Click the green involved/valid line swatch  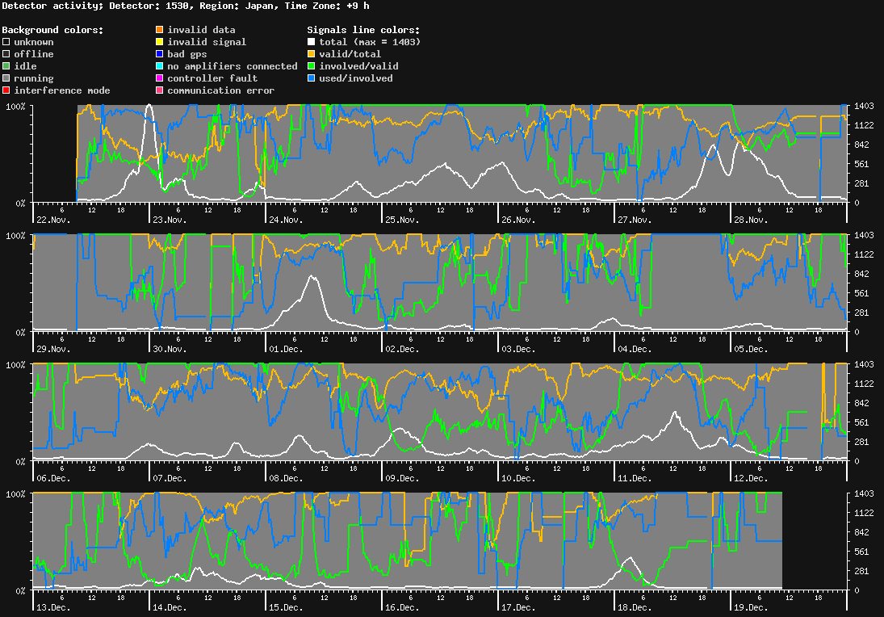click(x=311, y=66)
